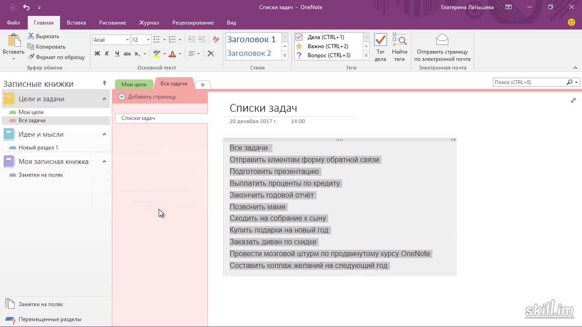Image resolution: width=582 pixels, height=327 pixels.
Task: Open the Вставить paste options arrow
Action: 14,59
